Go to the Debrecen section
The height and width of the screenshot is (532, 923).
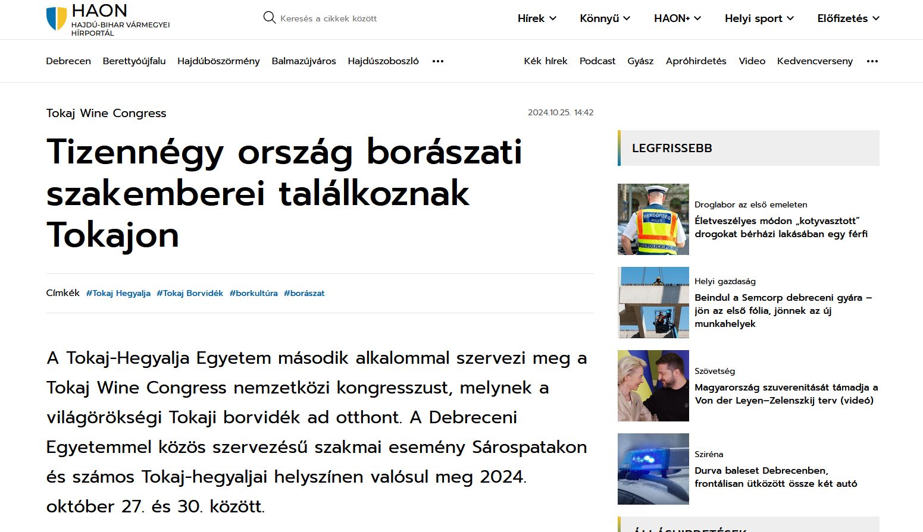68,61
